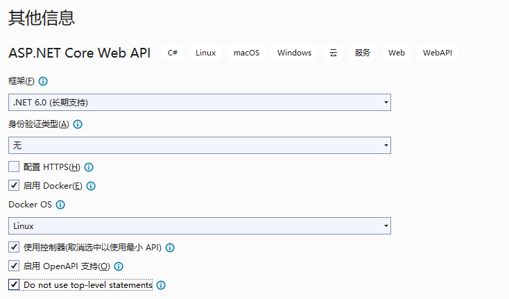Click the Windows tag

click(294, 53)
